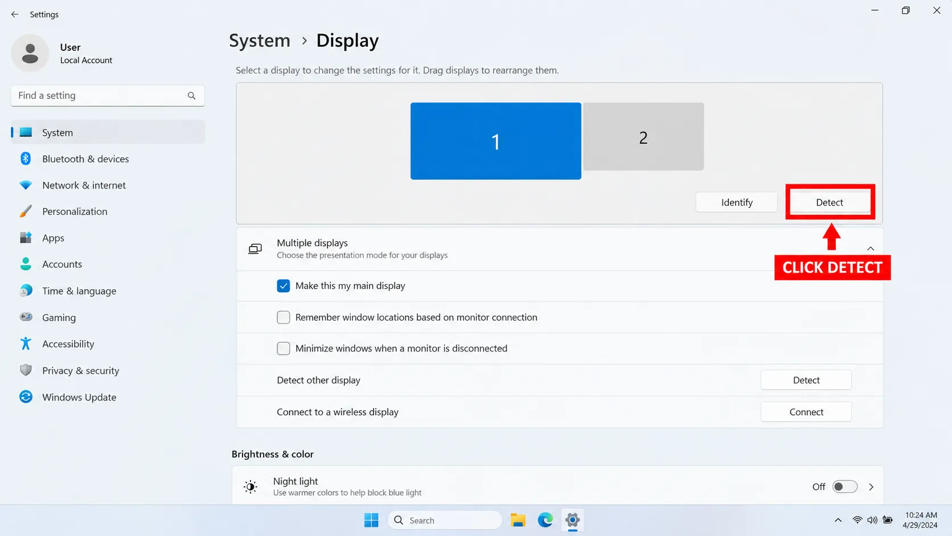Screen dimensions: 952x536
Task: Click the Bluetooth icon in sidebar
Action: tap(26, 158)
